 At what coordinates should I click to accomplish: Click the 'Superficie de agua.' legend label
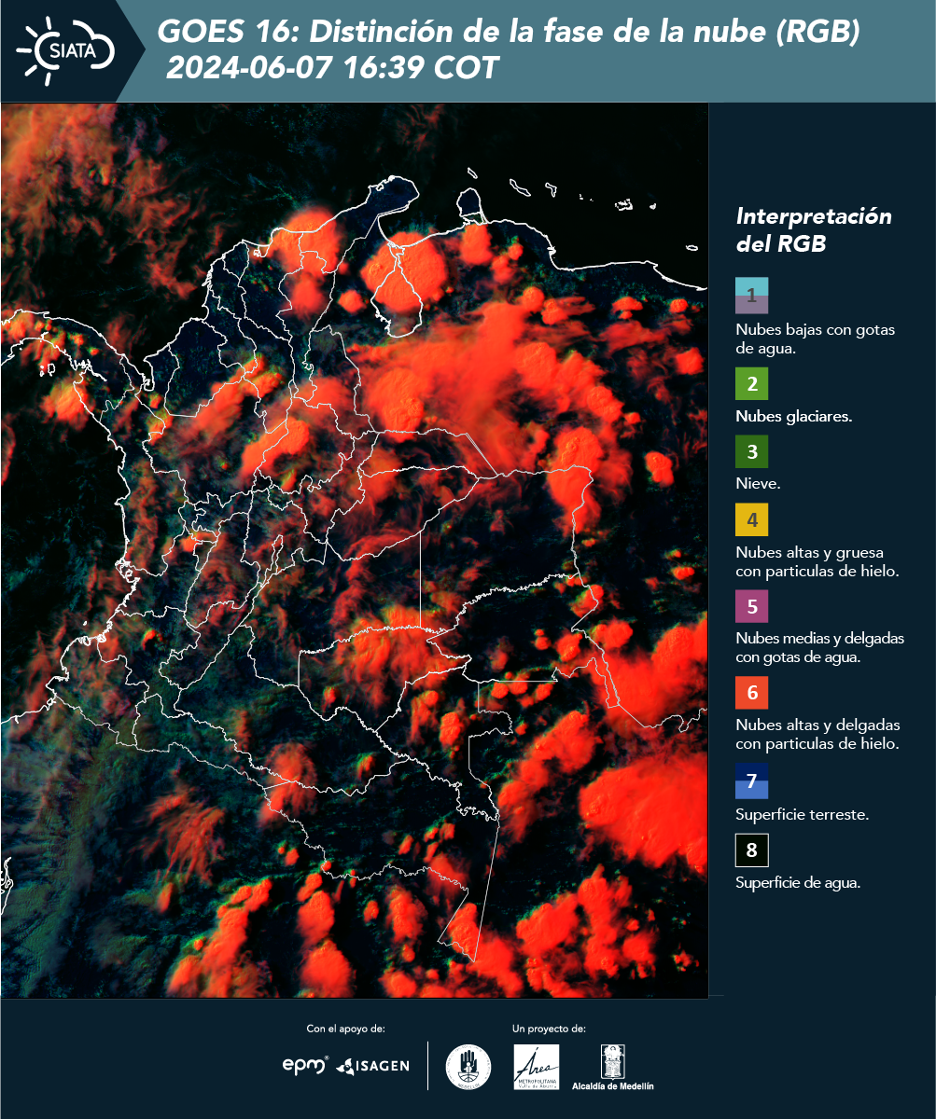click(798, 883)
